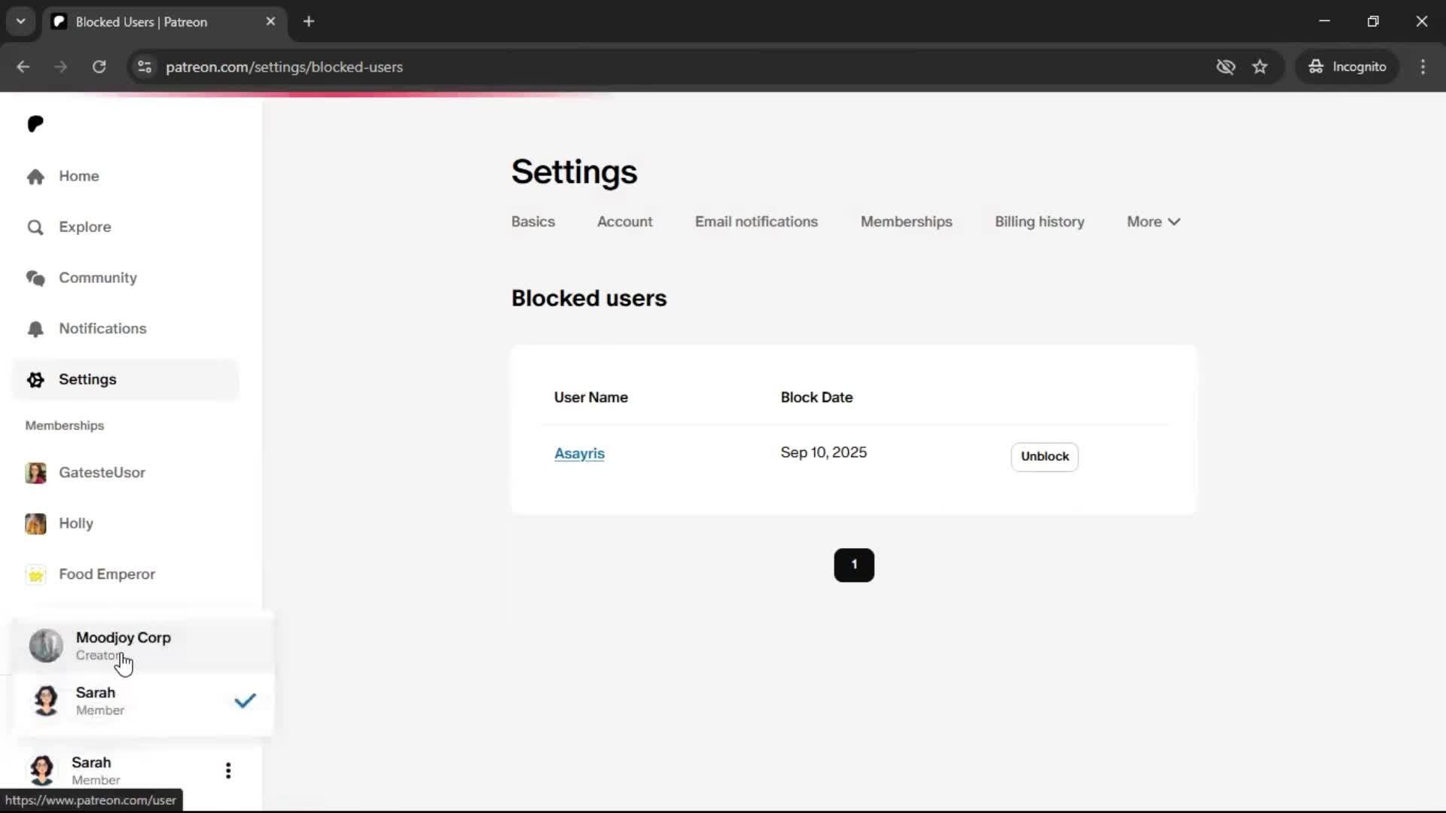
Task: View site information icon in address bar
Action: coord(145,67)
